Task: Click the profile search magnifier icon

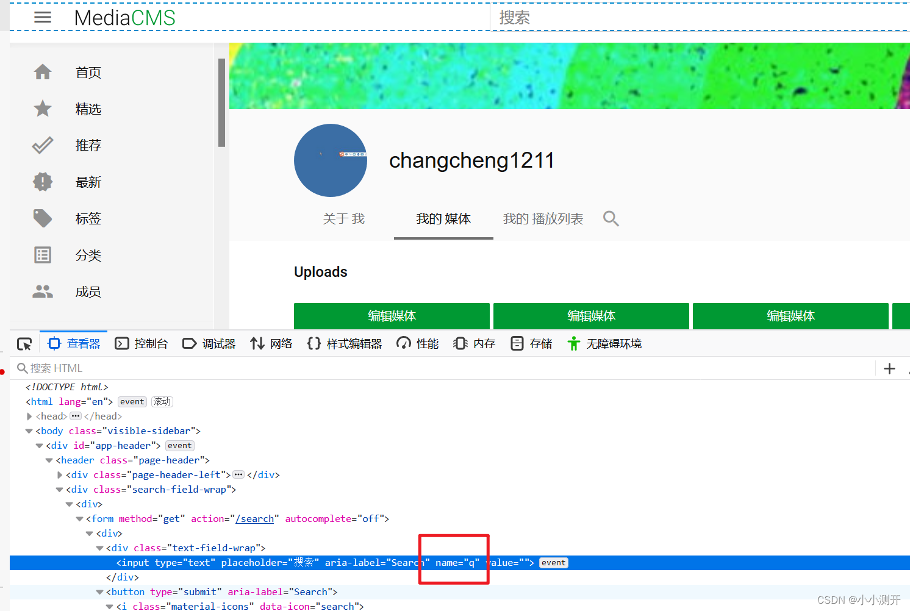Action: tap(611, 218)
